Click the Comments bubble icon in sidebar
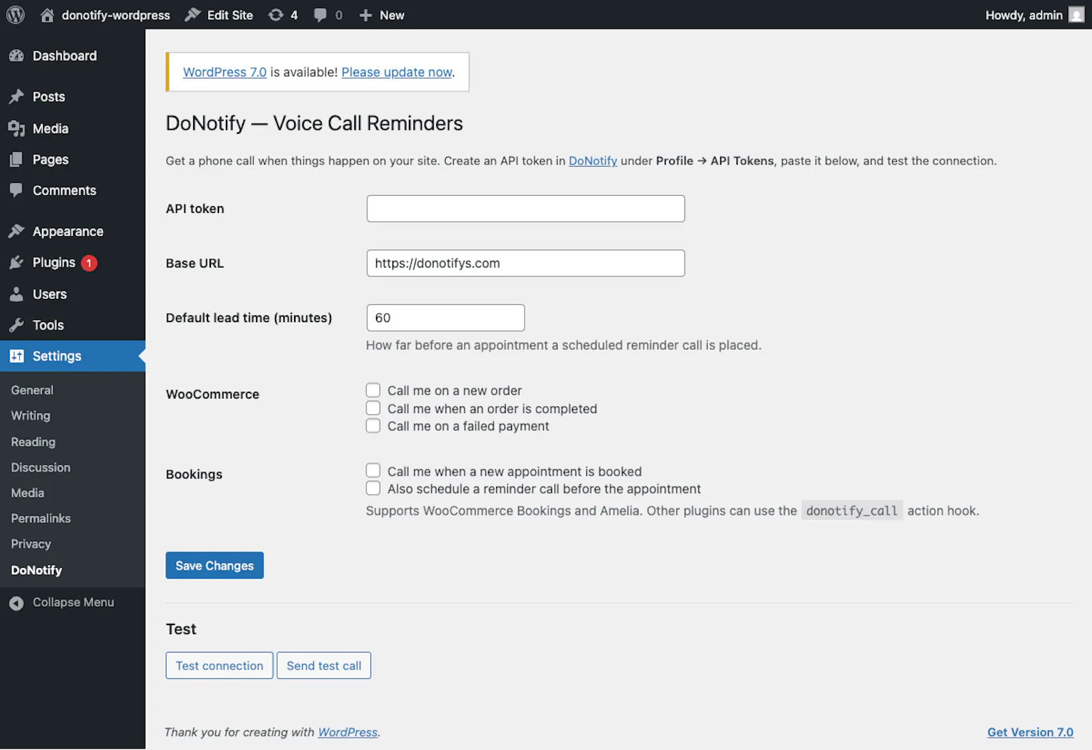This screenshot has width=1092, height=750. pyautogui.click(x=16, y=190)
